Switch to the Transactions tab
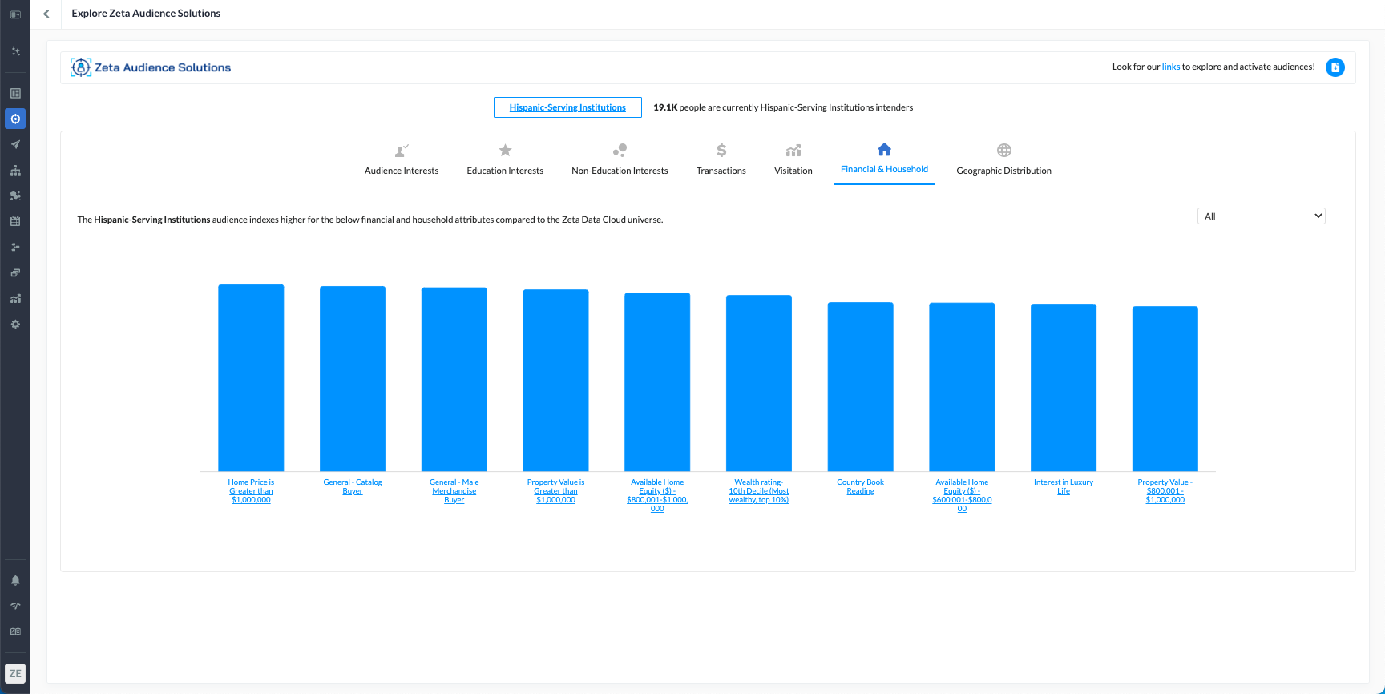 point(721,160)
